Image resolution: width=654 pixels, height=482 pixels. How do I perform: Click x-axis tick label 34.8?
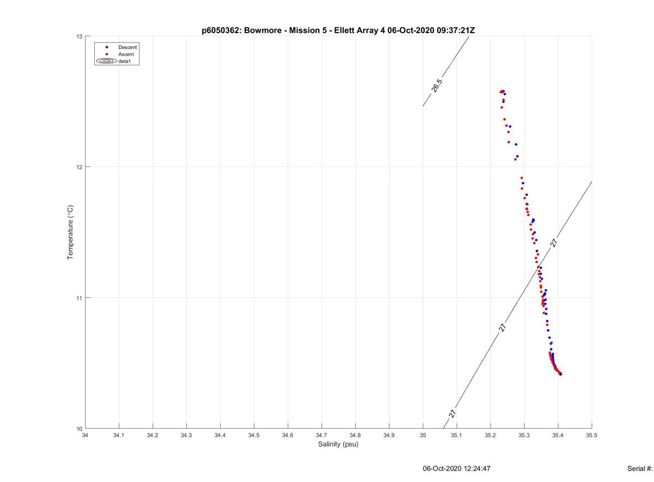click(x=355, y=435)
